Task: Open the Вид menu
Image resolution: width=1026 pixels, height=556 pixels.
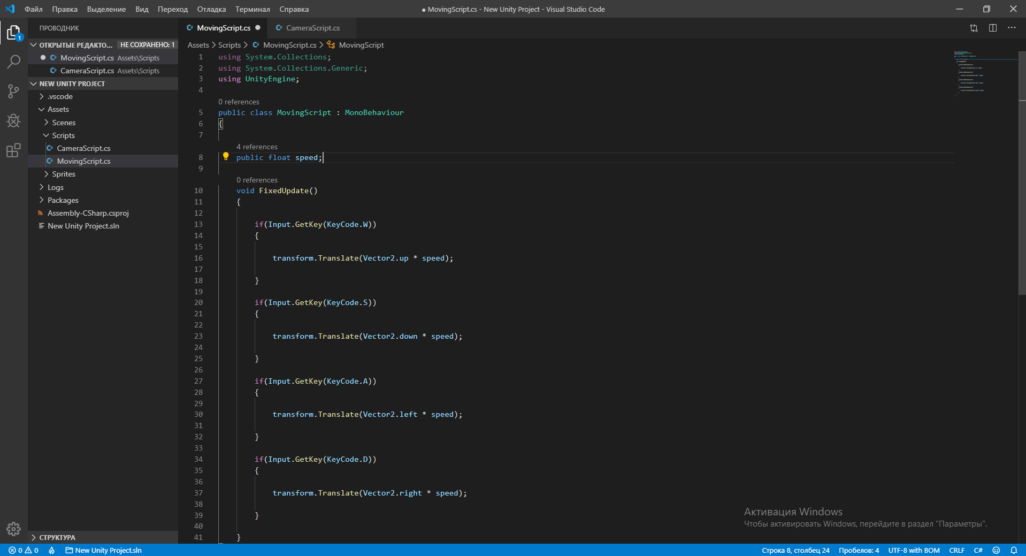Action: [x=142, y=9]
